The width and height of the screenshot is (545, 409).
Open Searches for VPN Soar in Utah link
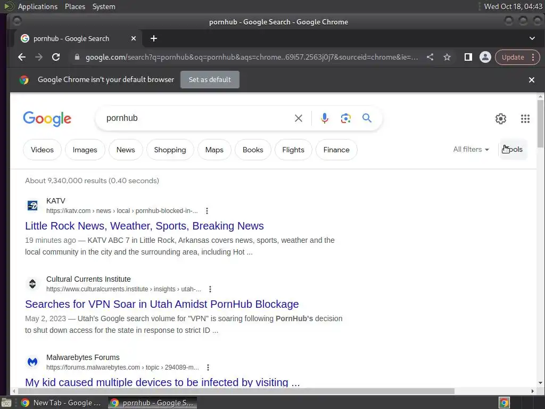(162, 304)
